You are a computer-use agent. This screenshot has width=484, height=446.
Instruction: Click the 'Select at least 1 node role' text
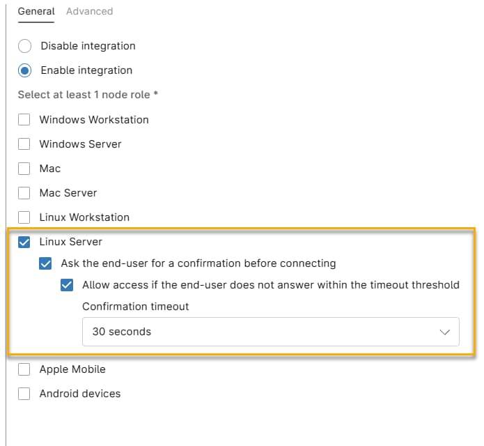(x=88, y=94)
